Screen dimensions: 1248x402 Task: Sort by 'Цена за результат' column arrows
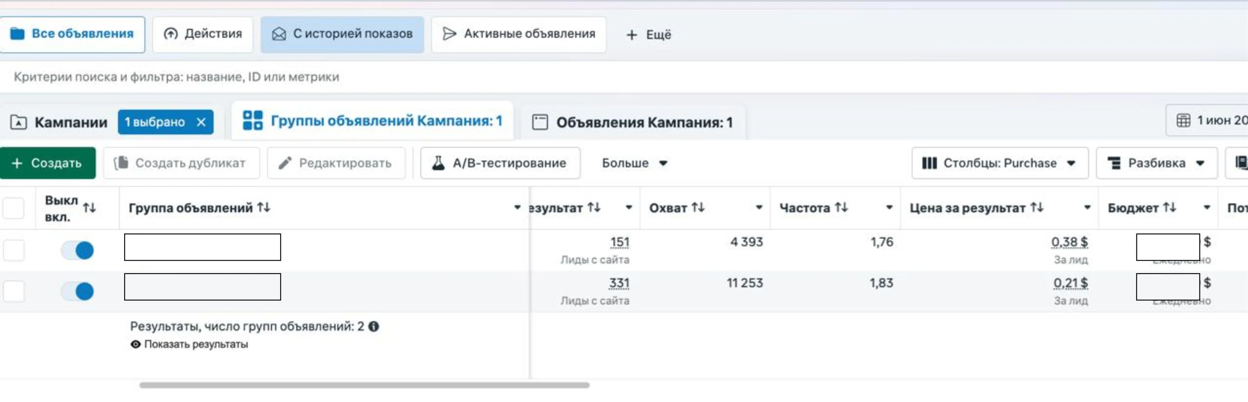[x=1037, y=207]
